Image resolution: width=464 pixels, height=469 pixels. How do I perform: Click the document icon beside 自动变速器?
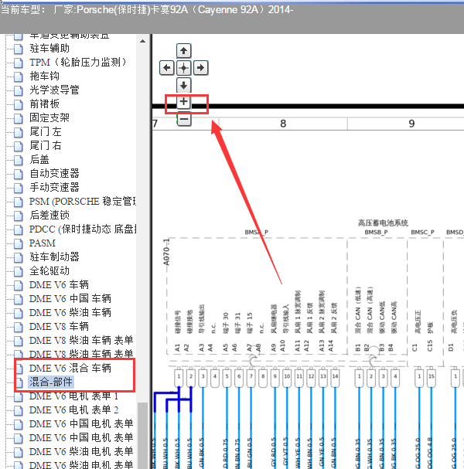pyautogui.click(x=19, y=174)
